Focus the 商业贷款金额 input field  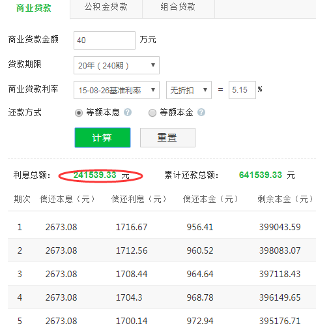tap(104, 40)
